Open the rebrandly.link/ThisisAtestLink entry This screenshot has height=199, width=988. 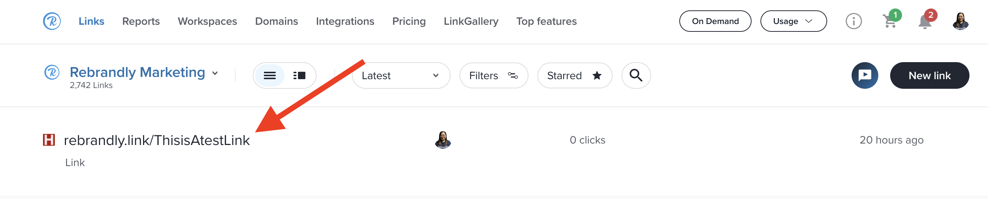pyautogui.click(x=156, y=141)
